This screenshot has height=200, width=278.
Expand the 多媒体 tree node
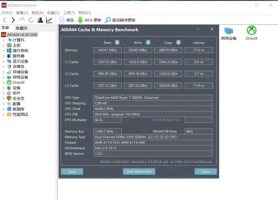[3, 66]
